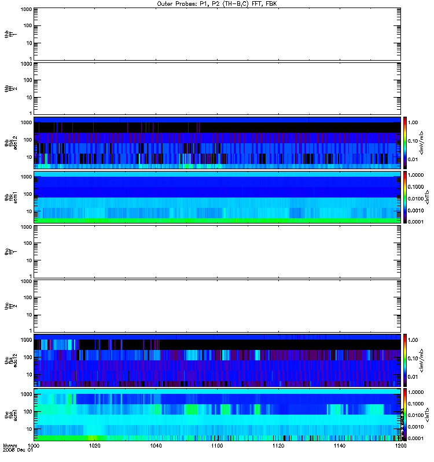
Task: Select the empty 'thc fff 1' plot panel
Action: tap(218, 252)
